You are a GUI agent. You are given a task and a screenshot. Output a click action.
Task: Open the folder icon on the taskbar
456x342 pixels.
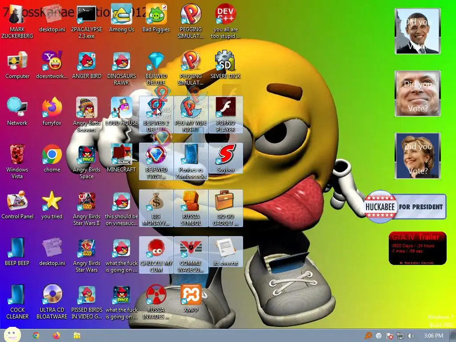pyautogui.click(x=77, y=336)
